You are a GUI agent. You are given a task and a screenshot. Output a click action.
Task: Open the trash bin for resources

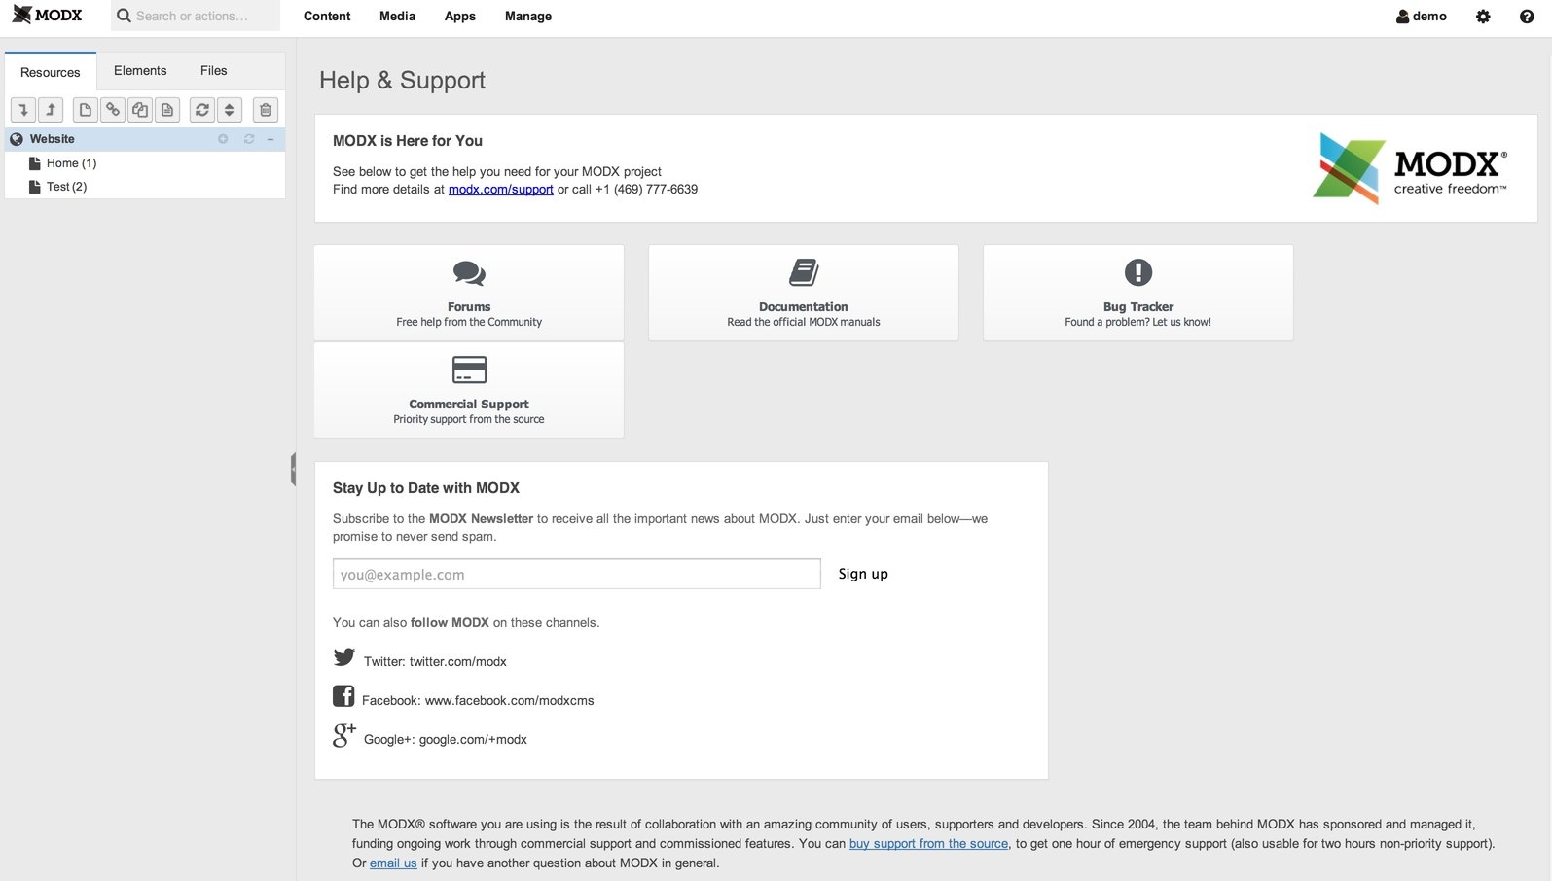pyautogui.click(x=266, y=110)
